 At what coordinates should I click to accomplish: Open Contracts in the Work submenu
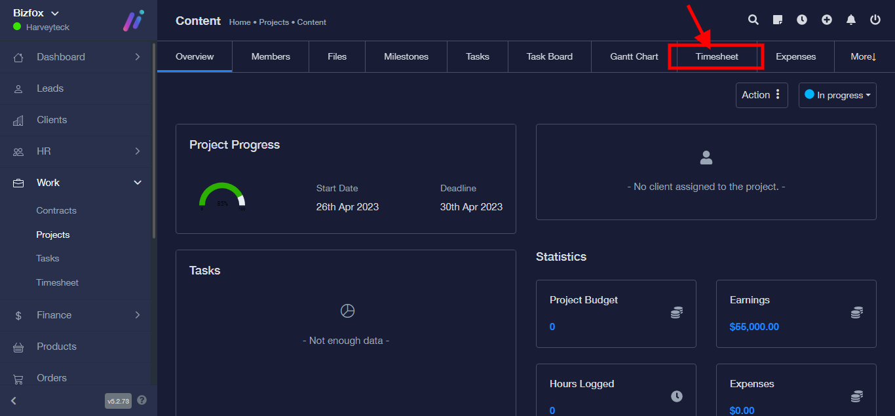(x=56, y=210)
